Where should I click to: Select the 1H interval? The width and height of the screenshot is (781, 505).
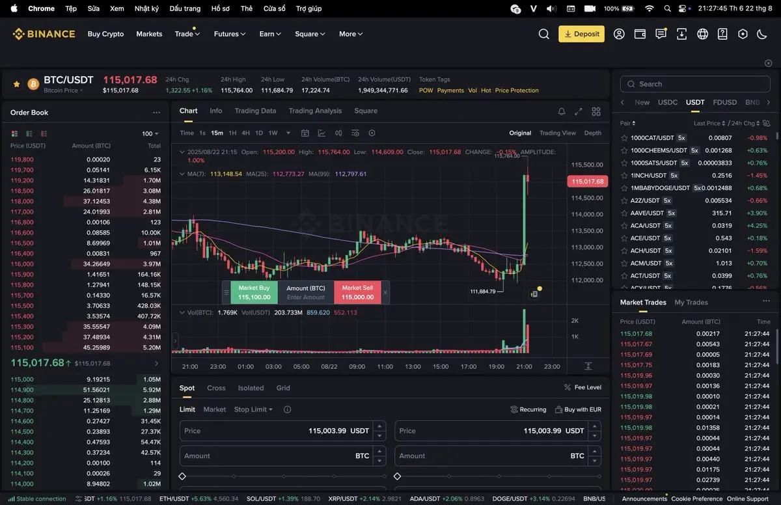click(232, 133)
